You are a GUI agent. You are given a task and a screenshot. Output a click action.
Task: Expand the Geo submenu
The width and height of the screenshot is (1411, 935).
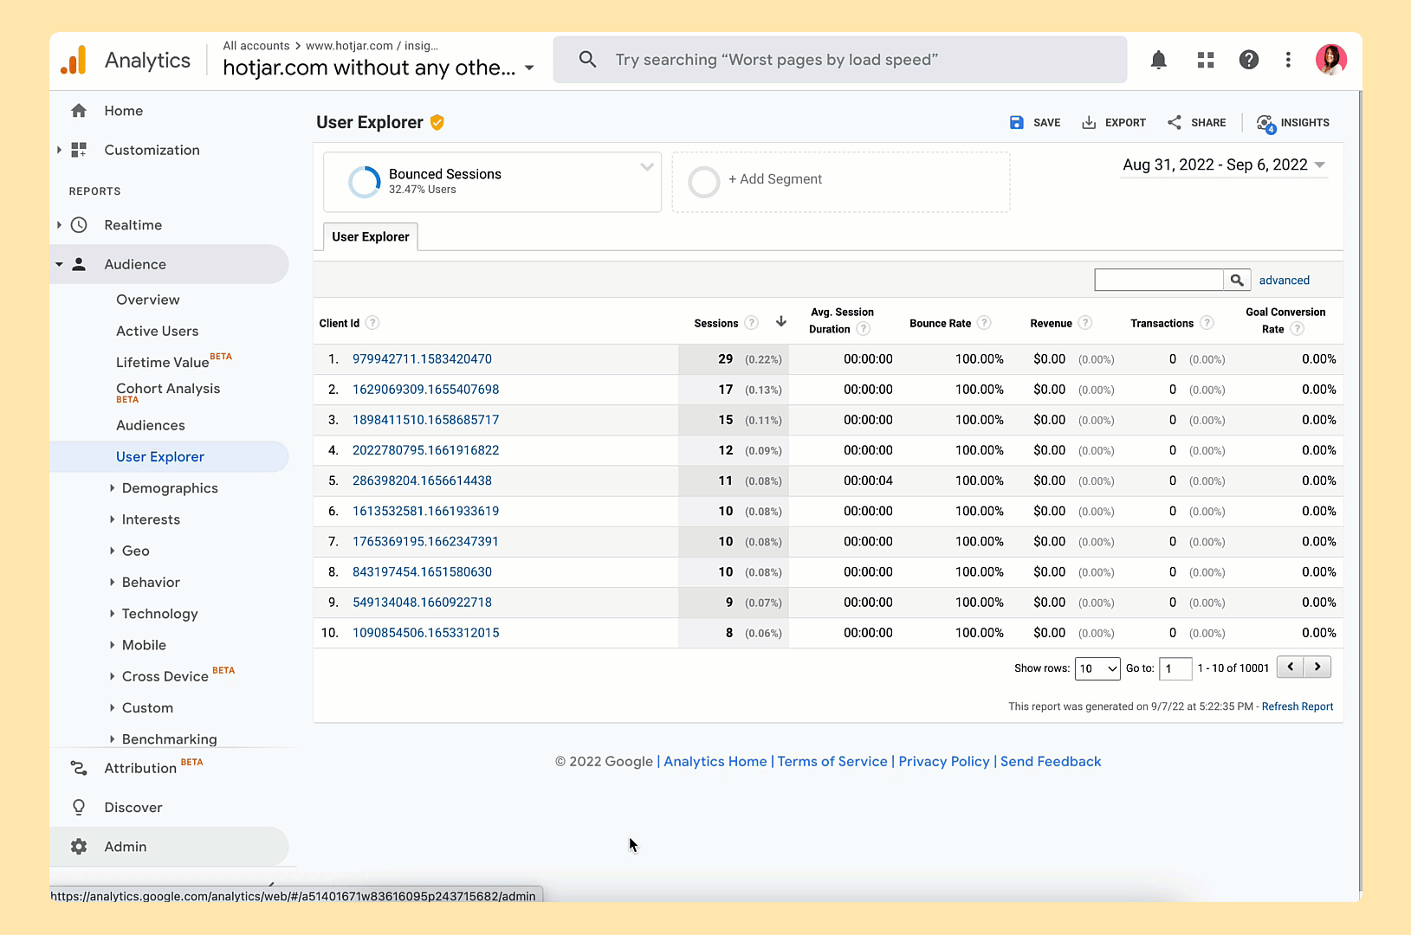pyautogui.click(x=112, y=551)
